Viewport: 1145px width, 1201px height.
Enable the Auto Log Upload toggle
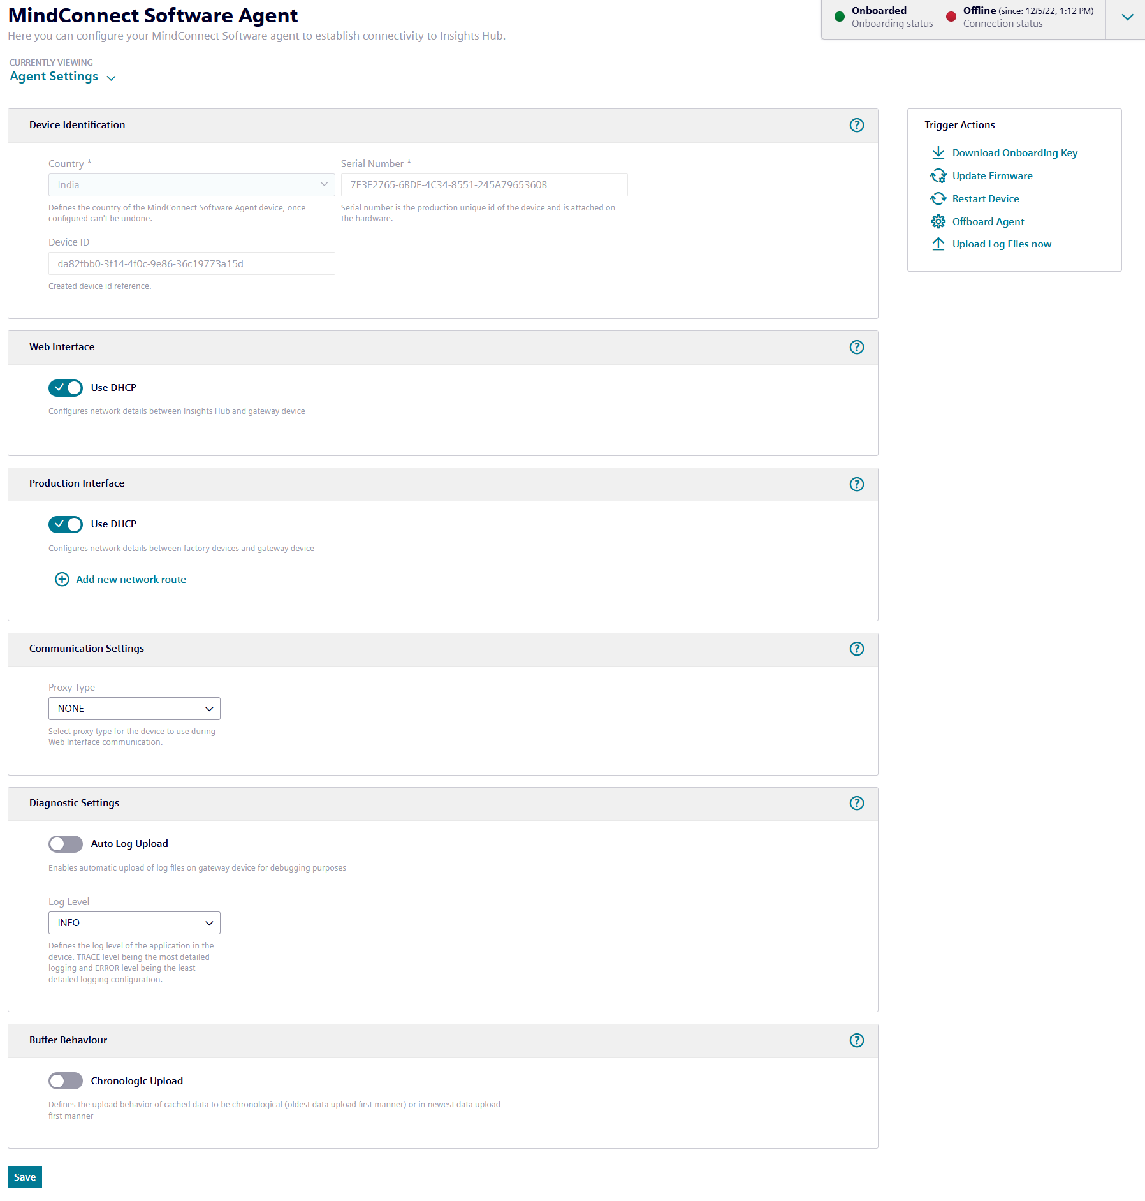point(66,844)
